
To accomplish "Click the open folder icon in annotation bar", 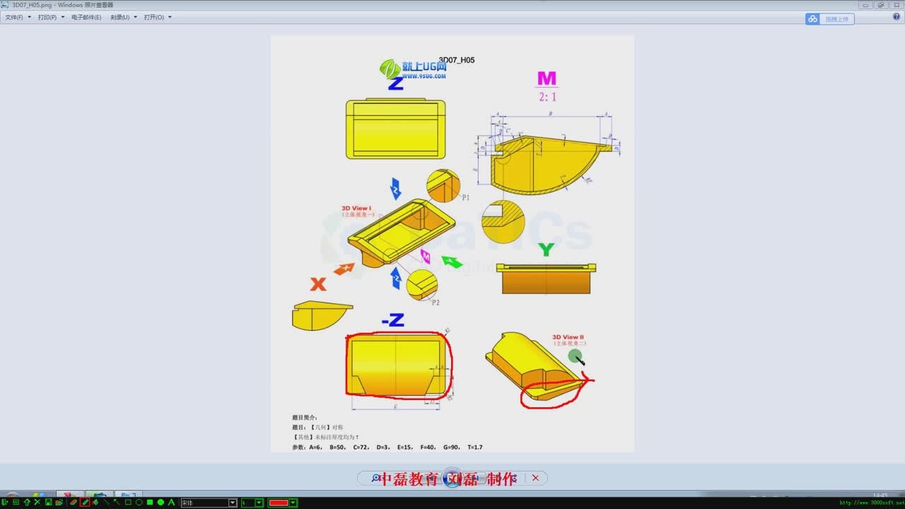I will [x=59, y=503].
